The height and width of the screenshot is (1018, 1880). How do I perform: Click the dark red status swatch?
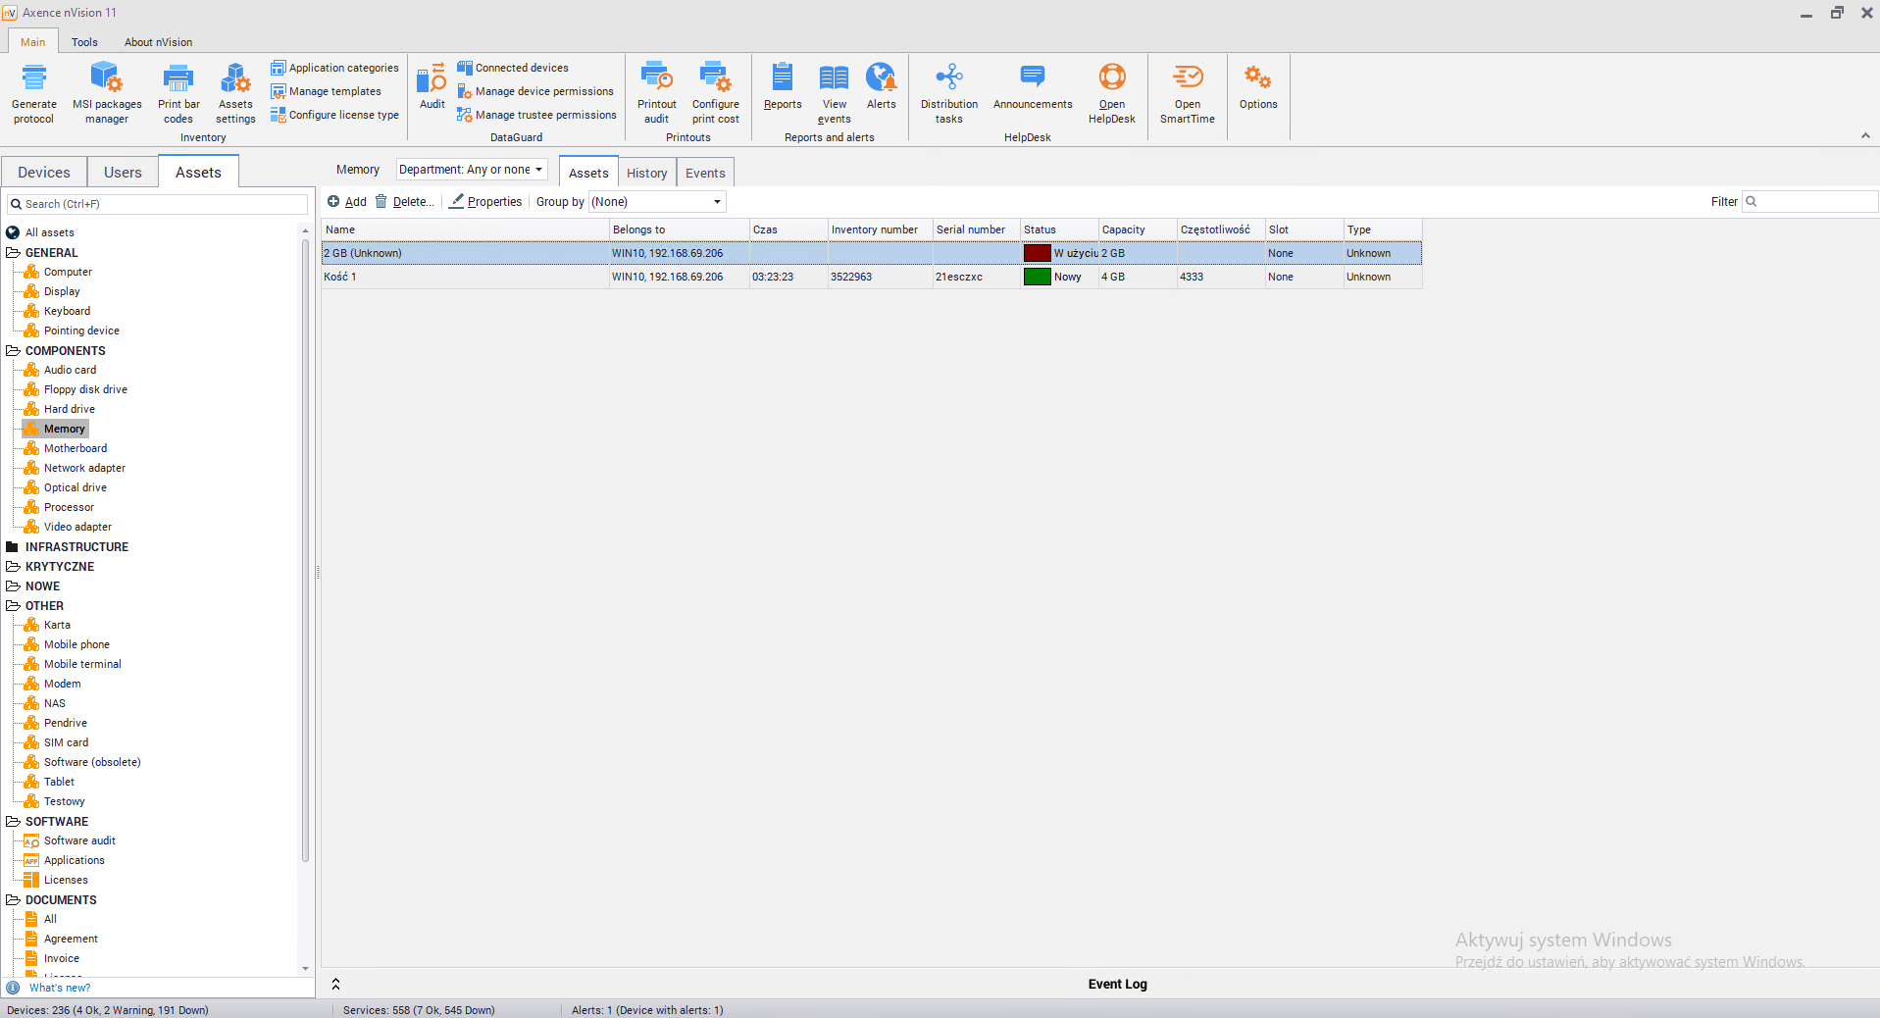click(x=1037, y=253)
